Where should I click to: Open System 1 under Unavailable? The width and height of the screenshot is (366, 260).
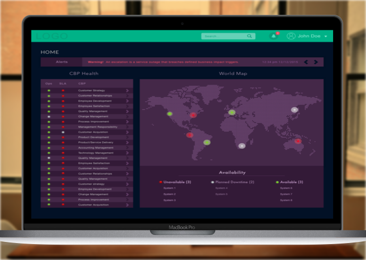pos(169,188)
